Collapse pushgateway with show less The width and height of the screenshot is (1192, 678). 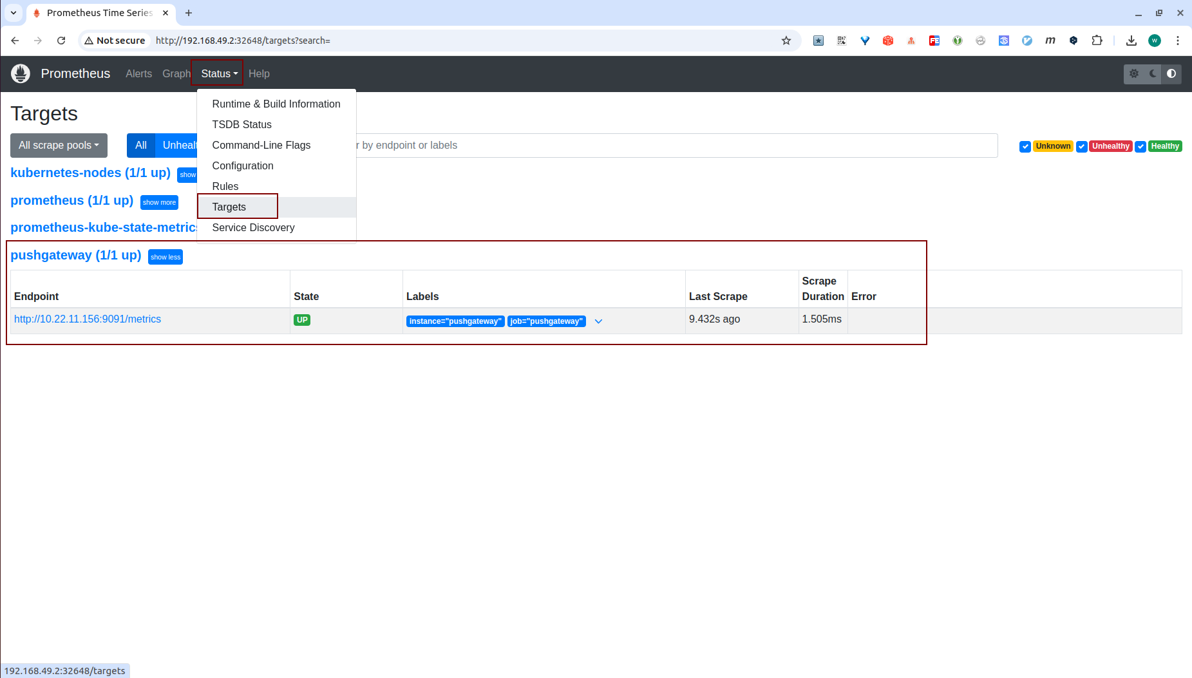pos(166,257)
